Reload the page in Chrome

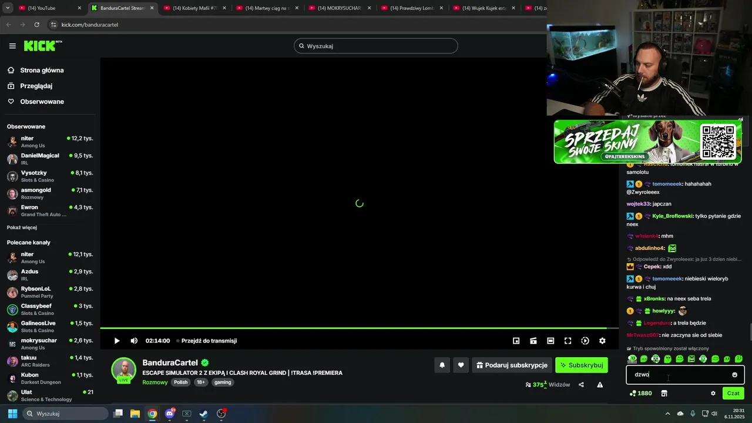[x=36, y=25]
